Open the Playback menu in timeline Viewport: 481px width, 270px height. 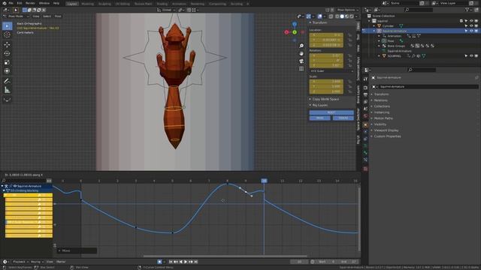[x=20, y=262]
